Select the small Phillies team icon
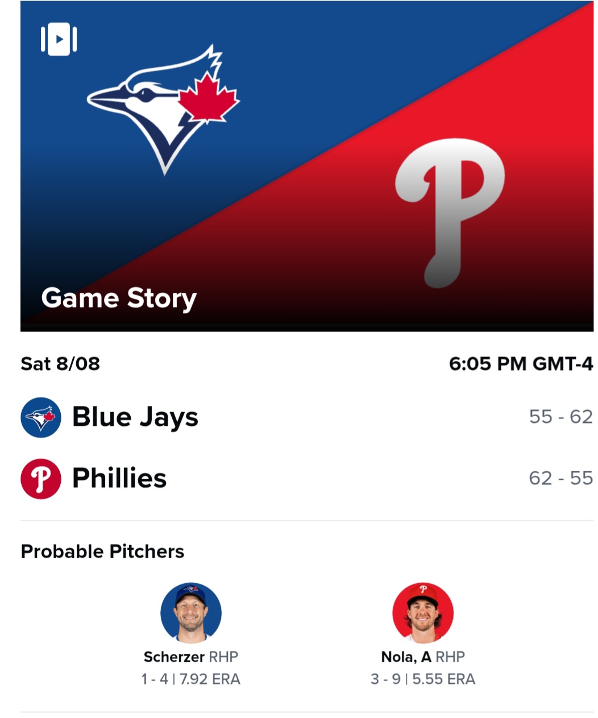 pyautogui.click(x=41, y=479)
